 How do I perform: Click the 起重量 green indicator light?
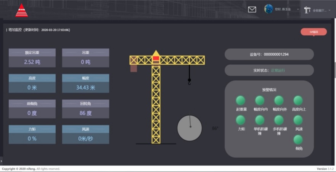coord(240,100)
